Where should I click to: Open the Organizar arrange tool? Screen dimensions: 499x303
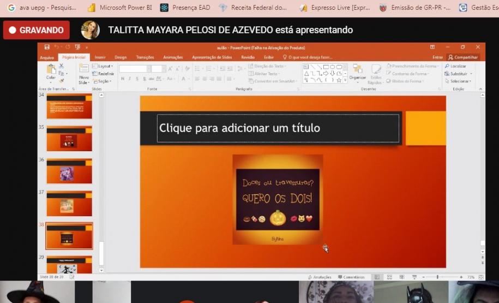pos(358,72)
